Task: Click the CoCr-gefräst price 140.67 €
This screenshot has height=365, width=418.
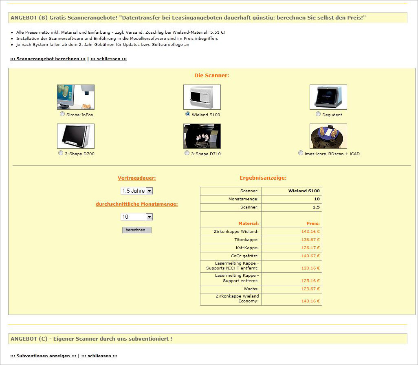Action: point(310,256)
